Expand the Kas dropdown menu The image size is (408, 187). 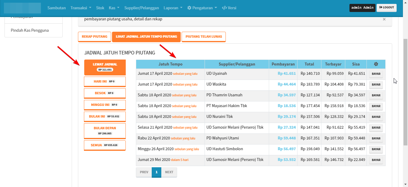pyautogui.click(x=114, y=8)
